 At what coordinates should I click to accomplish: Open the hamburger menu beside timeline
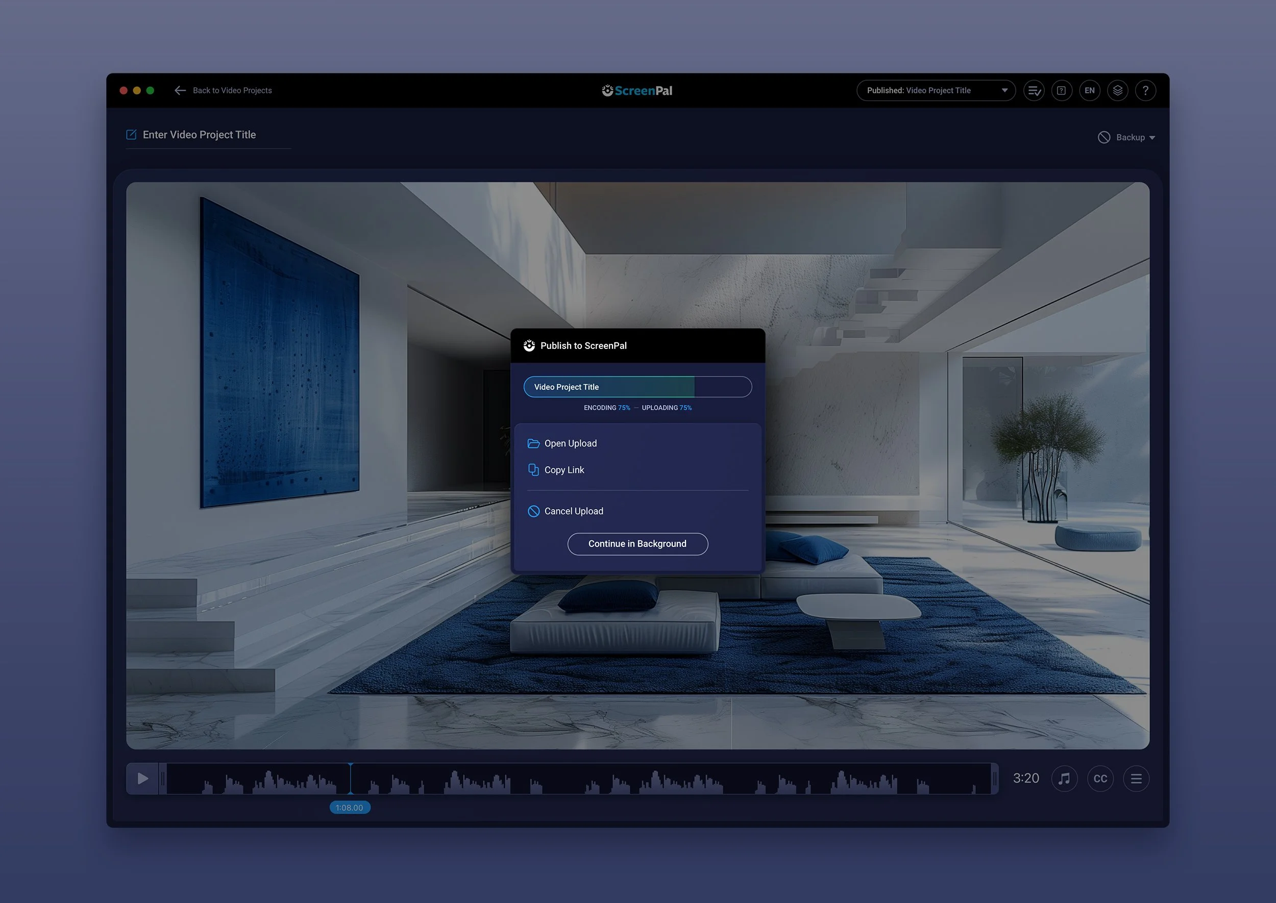pyautogui.click(x=1136, y=779)
